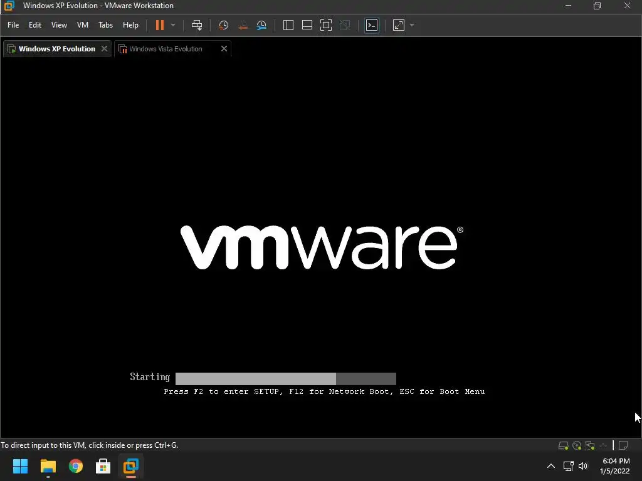Click VMware Workstation taskbar icon
The height and width of the screenshot is (481, 642).
[x=131, y=466]
